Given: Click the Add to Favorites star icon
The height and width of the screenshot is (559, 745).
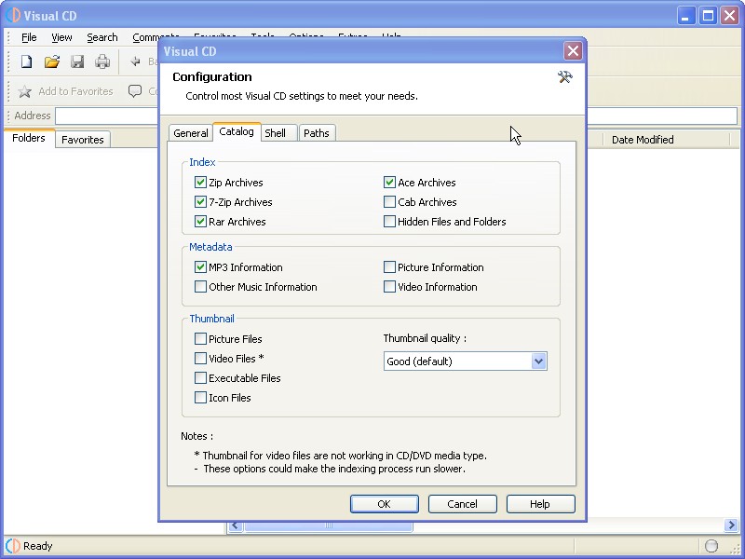Looking at the screenshot, I should 25,91.
